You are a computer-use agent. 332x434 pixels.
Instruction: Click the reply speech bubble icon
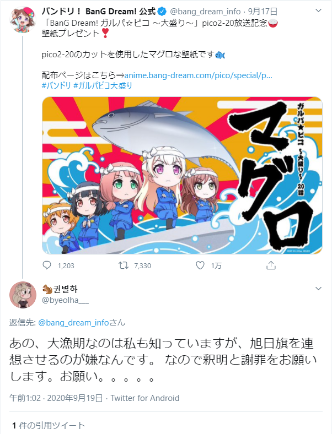47,265
